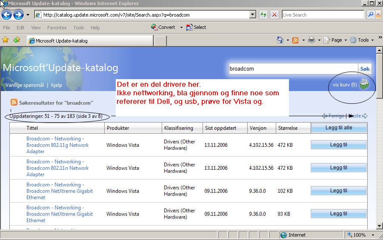Open the Help menu
This screenshot has width=383, height=240.
pyautogui.click(x=95, y=28)
